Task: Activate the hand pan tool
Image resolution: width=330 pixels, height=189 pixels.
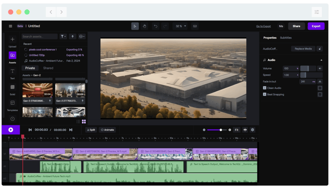Action: [x=145, y=26]
